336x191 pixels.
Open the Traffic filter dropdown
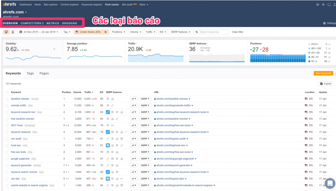click(x=150, y=32)
